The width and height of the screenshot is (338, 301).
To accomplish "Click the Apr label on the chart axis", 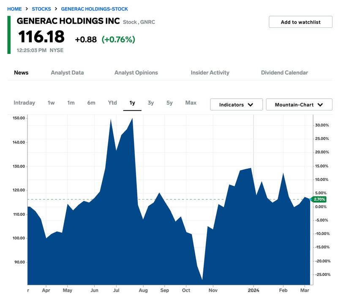I will (x=46, y=290).
